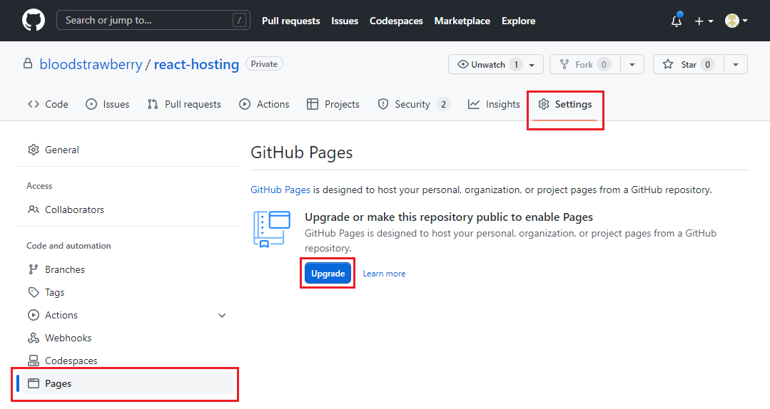Open the GitHub Pages description link
The width and height of the screenshot is (770, 409).
click(x=280, y=190)
